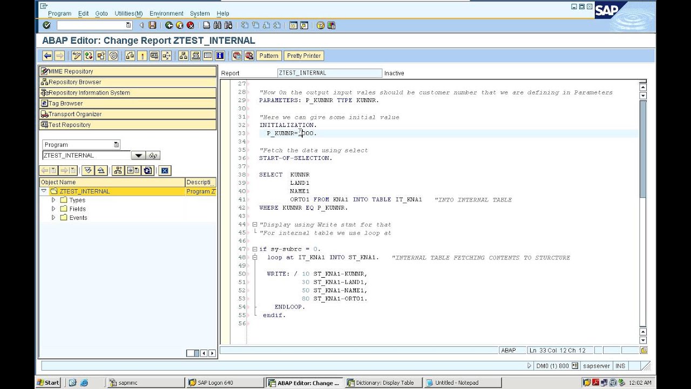Screen dimensions: 691x389
Task: Click the Pretty Printer button
Action: pos(304,56)
